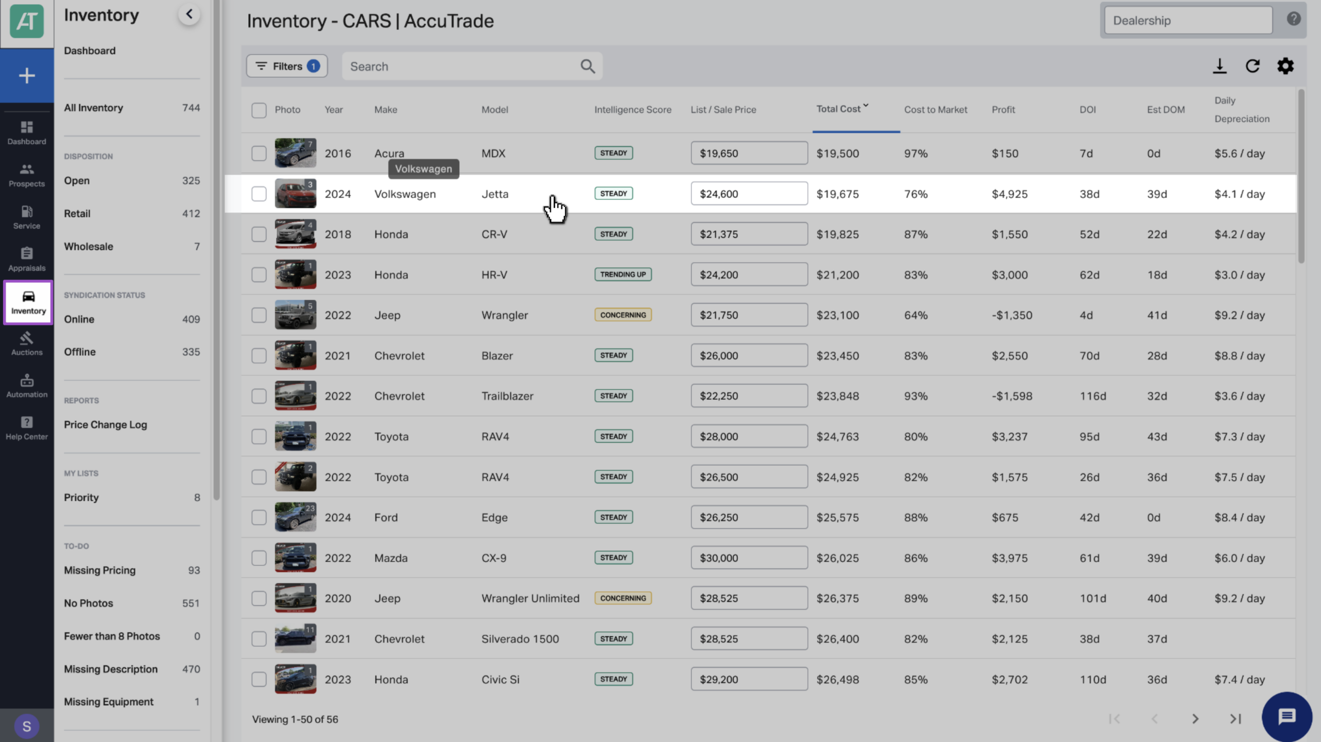
Task: Open the Ford Edge photo thumbnail
Action: point(295,517)
